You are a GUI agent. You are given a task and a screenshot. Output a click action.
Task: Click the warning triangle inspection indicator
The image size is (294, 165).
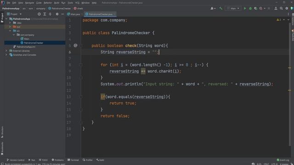pos(277,20)
